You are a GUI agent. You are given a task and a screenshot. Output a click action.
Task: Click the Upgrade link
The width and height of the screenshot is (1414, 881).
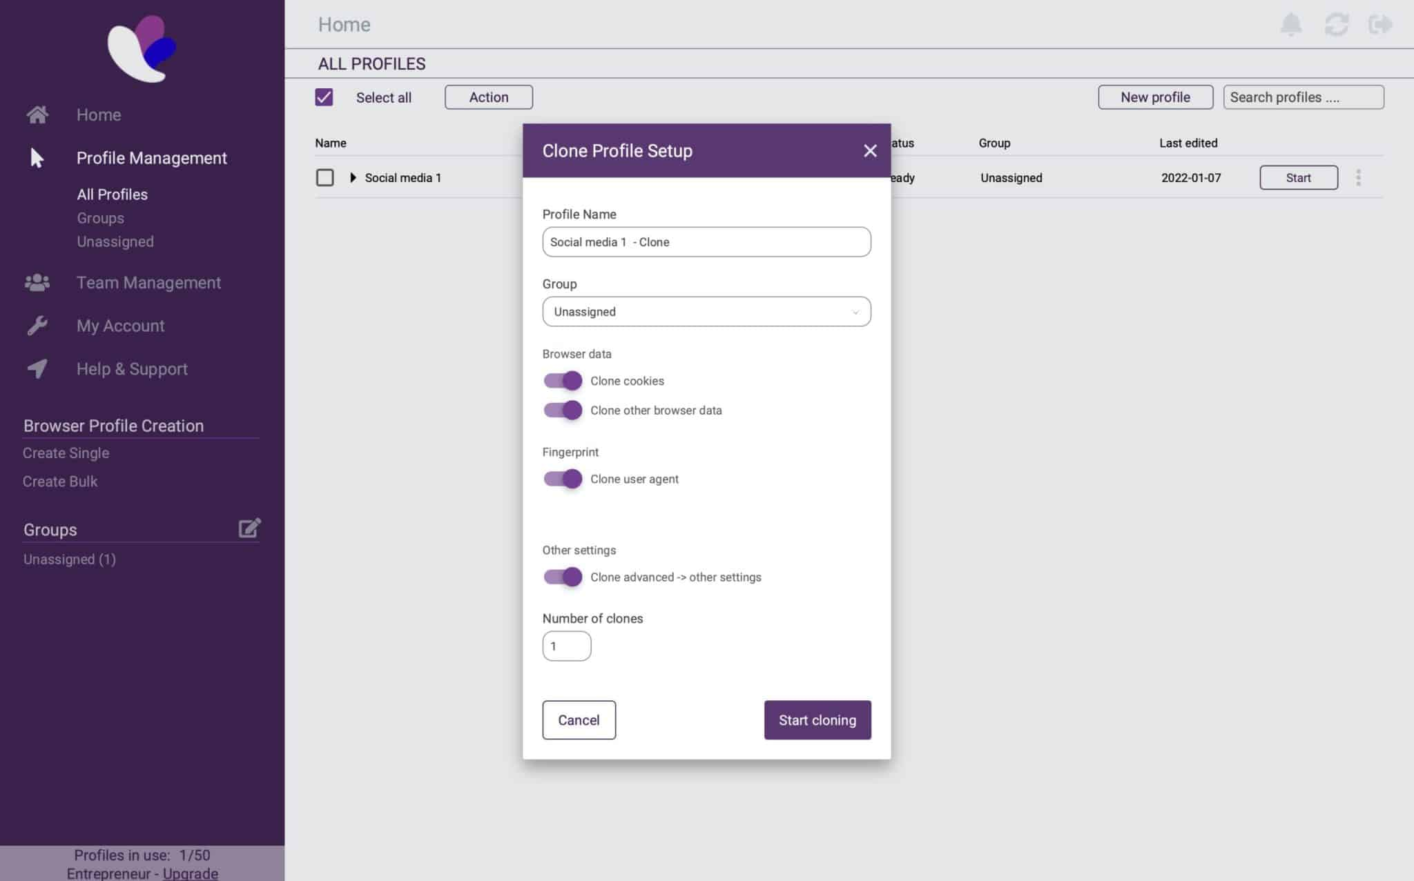(191, 873)
